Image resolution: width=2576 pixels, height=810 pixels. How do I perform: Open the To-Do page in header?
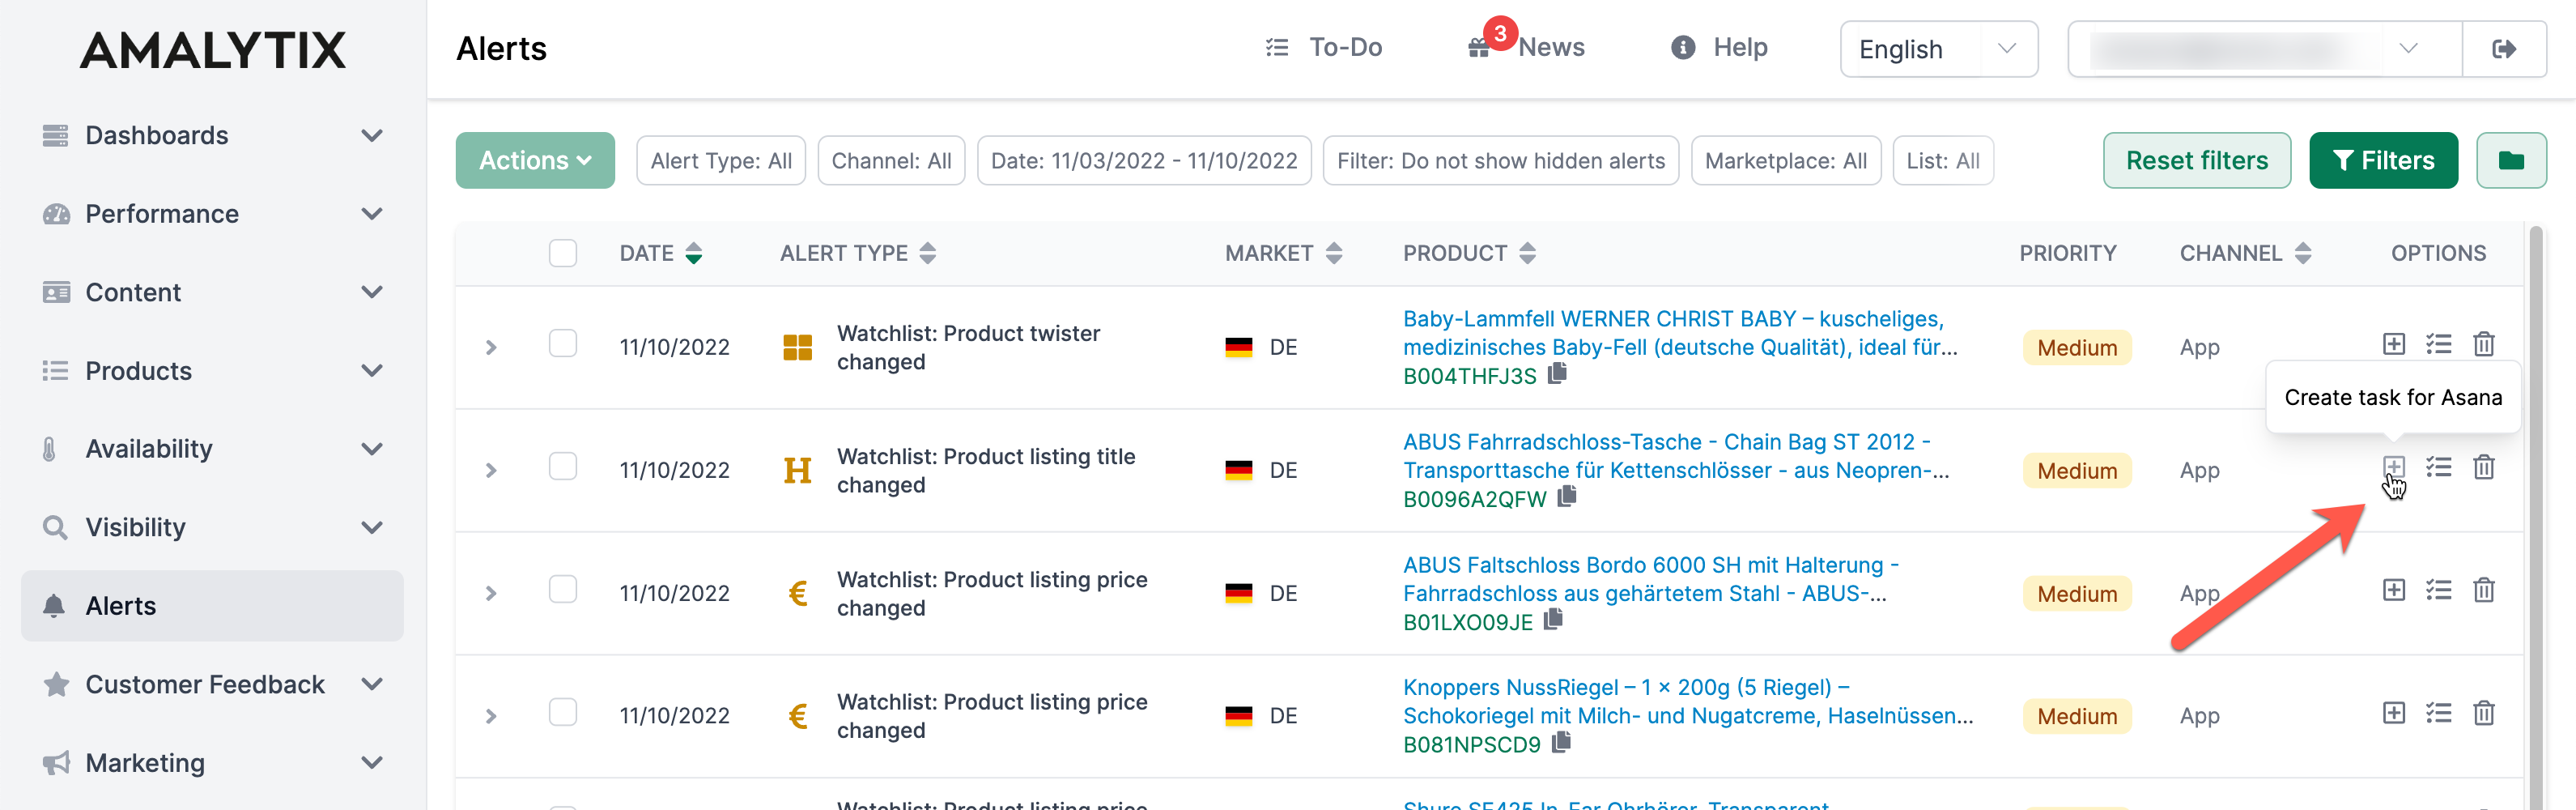pyautogui.click(x=1323, y=47)
